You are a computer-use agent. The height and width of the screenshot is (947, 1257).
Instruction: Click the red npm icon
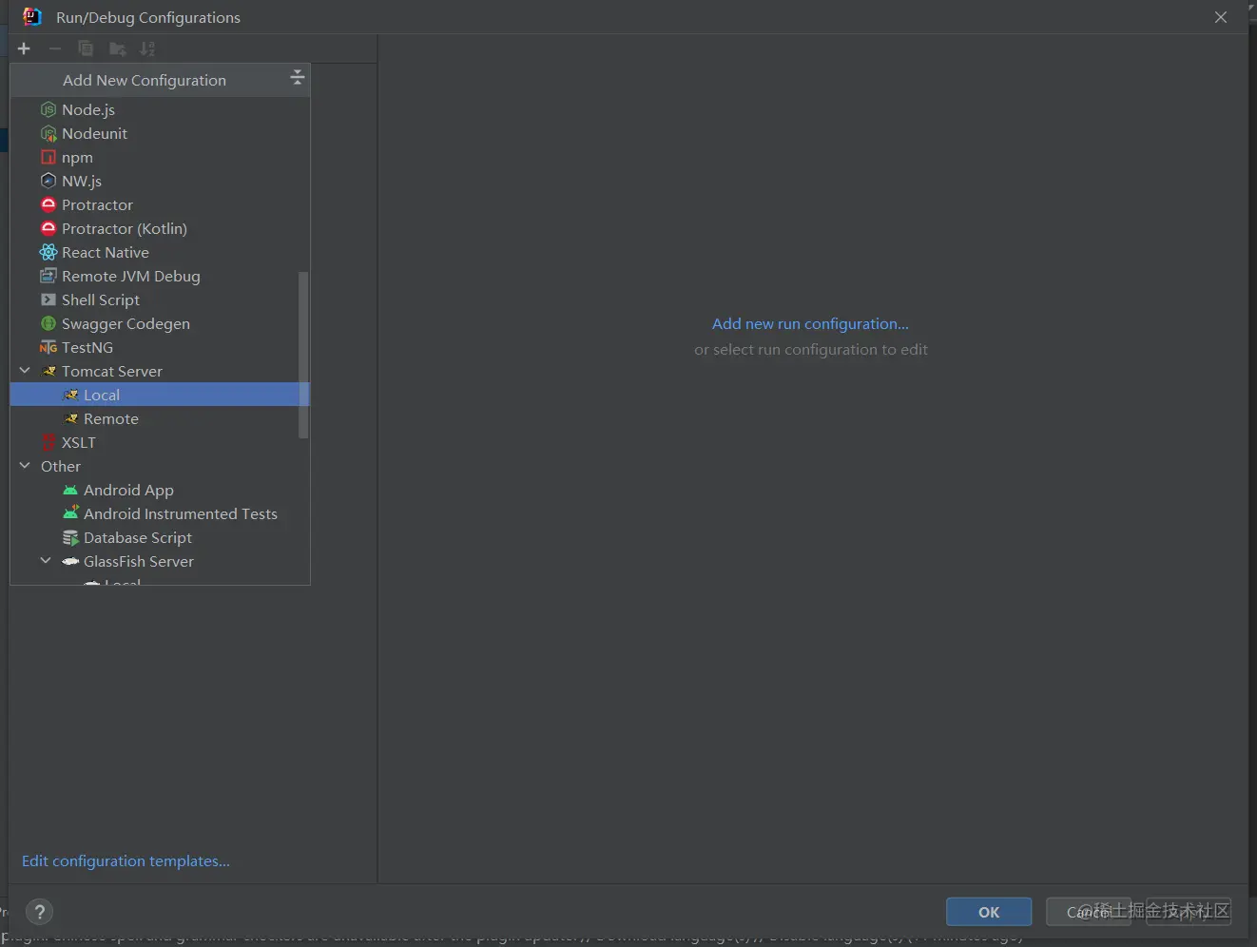click(x=48, y=157)
